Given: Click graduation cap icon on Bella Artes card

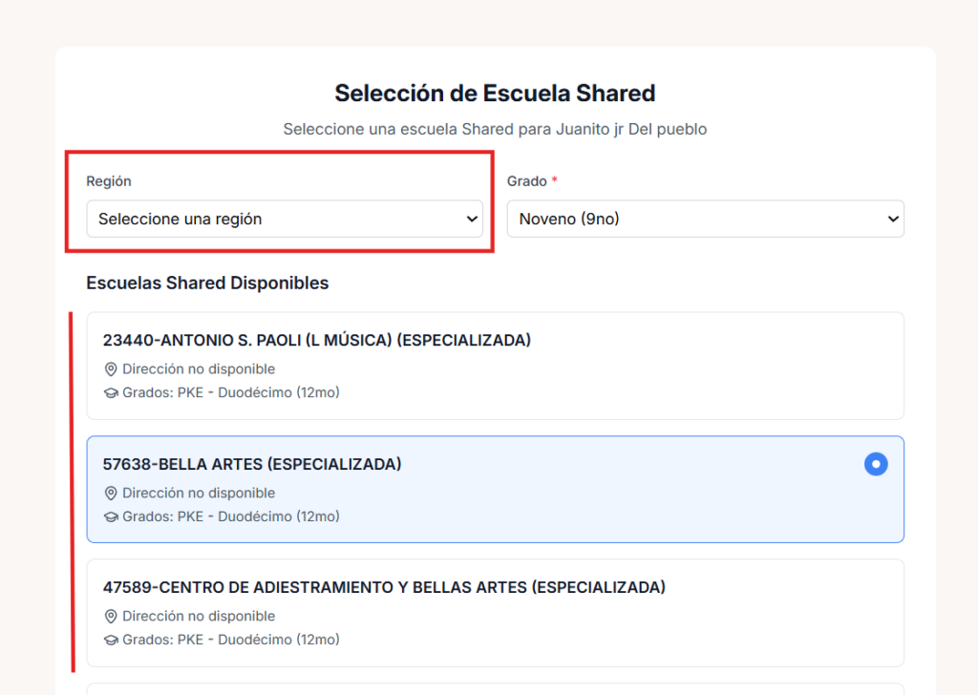Looking at the screenshot, I should 111,516.
